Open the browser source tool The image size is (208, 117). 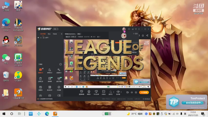tap(59, 88)
